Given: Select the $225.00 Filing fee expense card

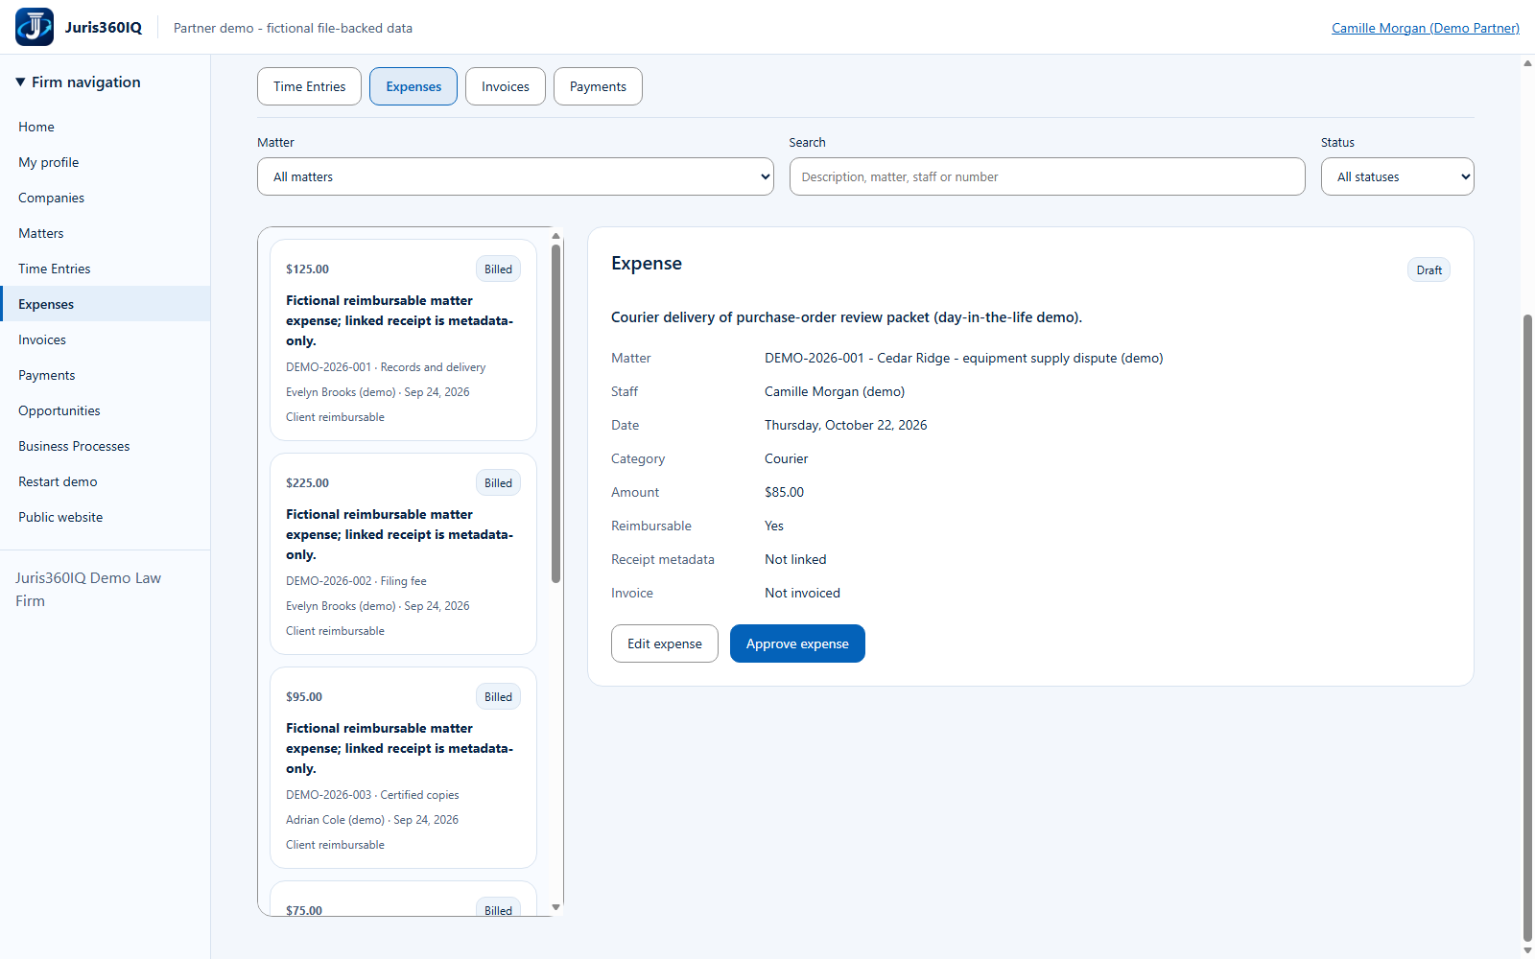Looking at the screenshot, I should click(x=403, y=553).
